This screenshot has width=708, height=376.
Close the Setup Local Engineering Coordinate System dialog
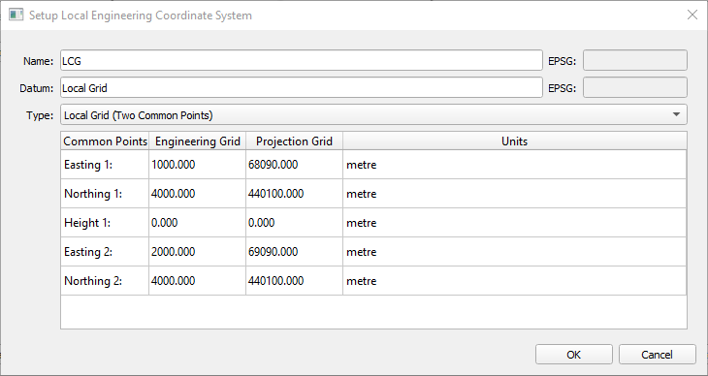tap(692, 15)
